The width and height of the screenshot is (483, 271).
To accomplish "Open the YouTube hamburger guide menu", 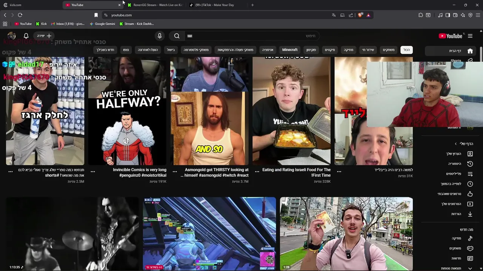I will 470,36.
